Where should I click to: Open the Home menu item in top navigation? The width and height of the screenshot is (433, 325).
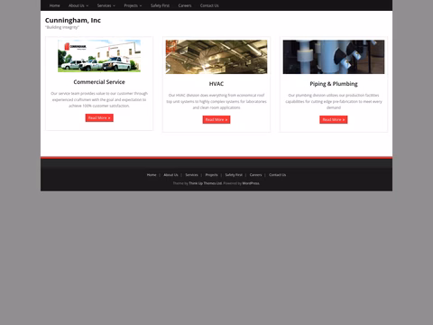click(x=54, y=5)
